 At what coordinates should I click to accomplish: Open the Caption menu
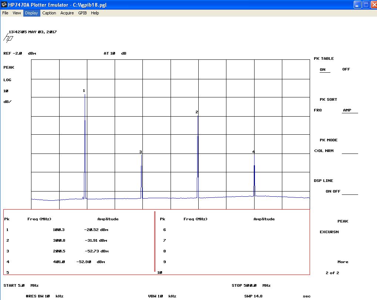coord(49,13)
